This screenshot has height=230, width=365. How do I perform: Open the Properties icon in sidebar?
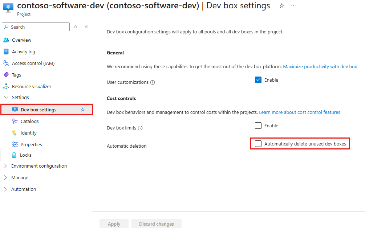tap(15, 144)
